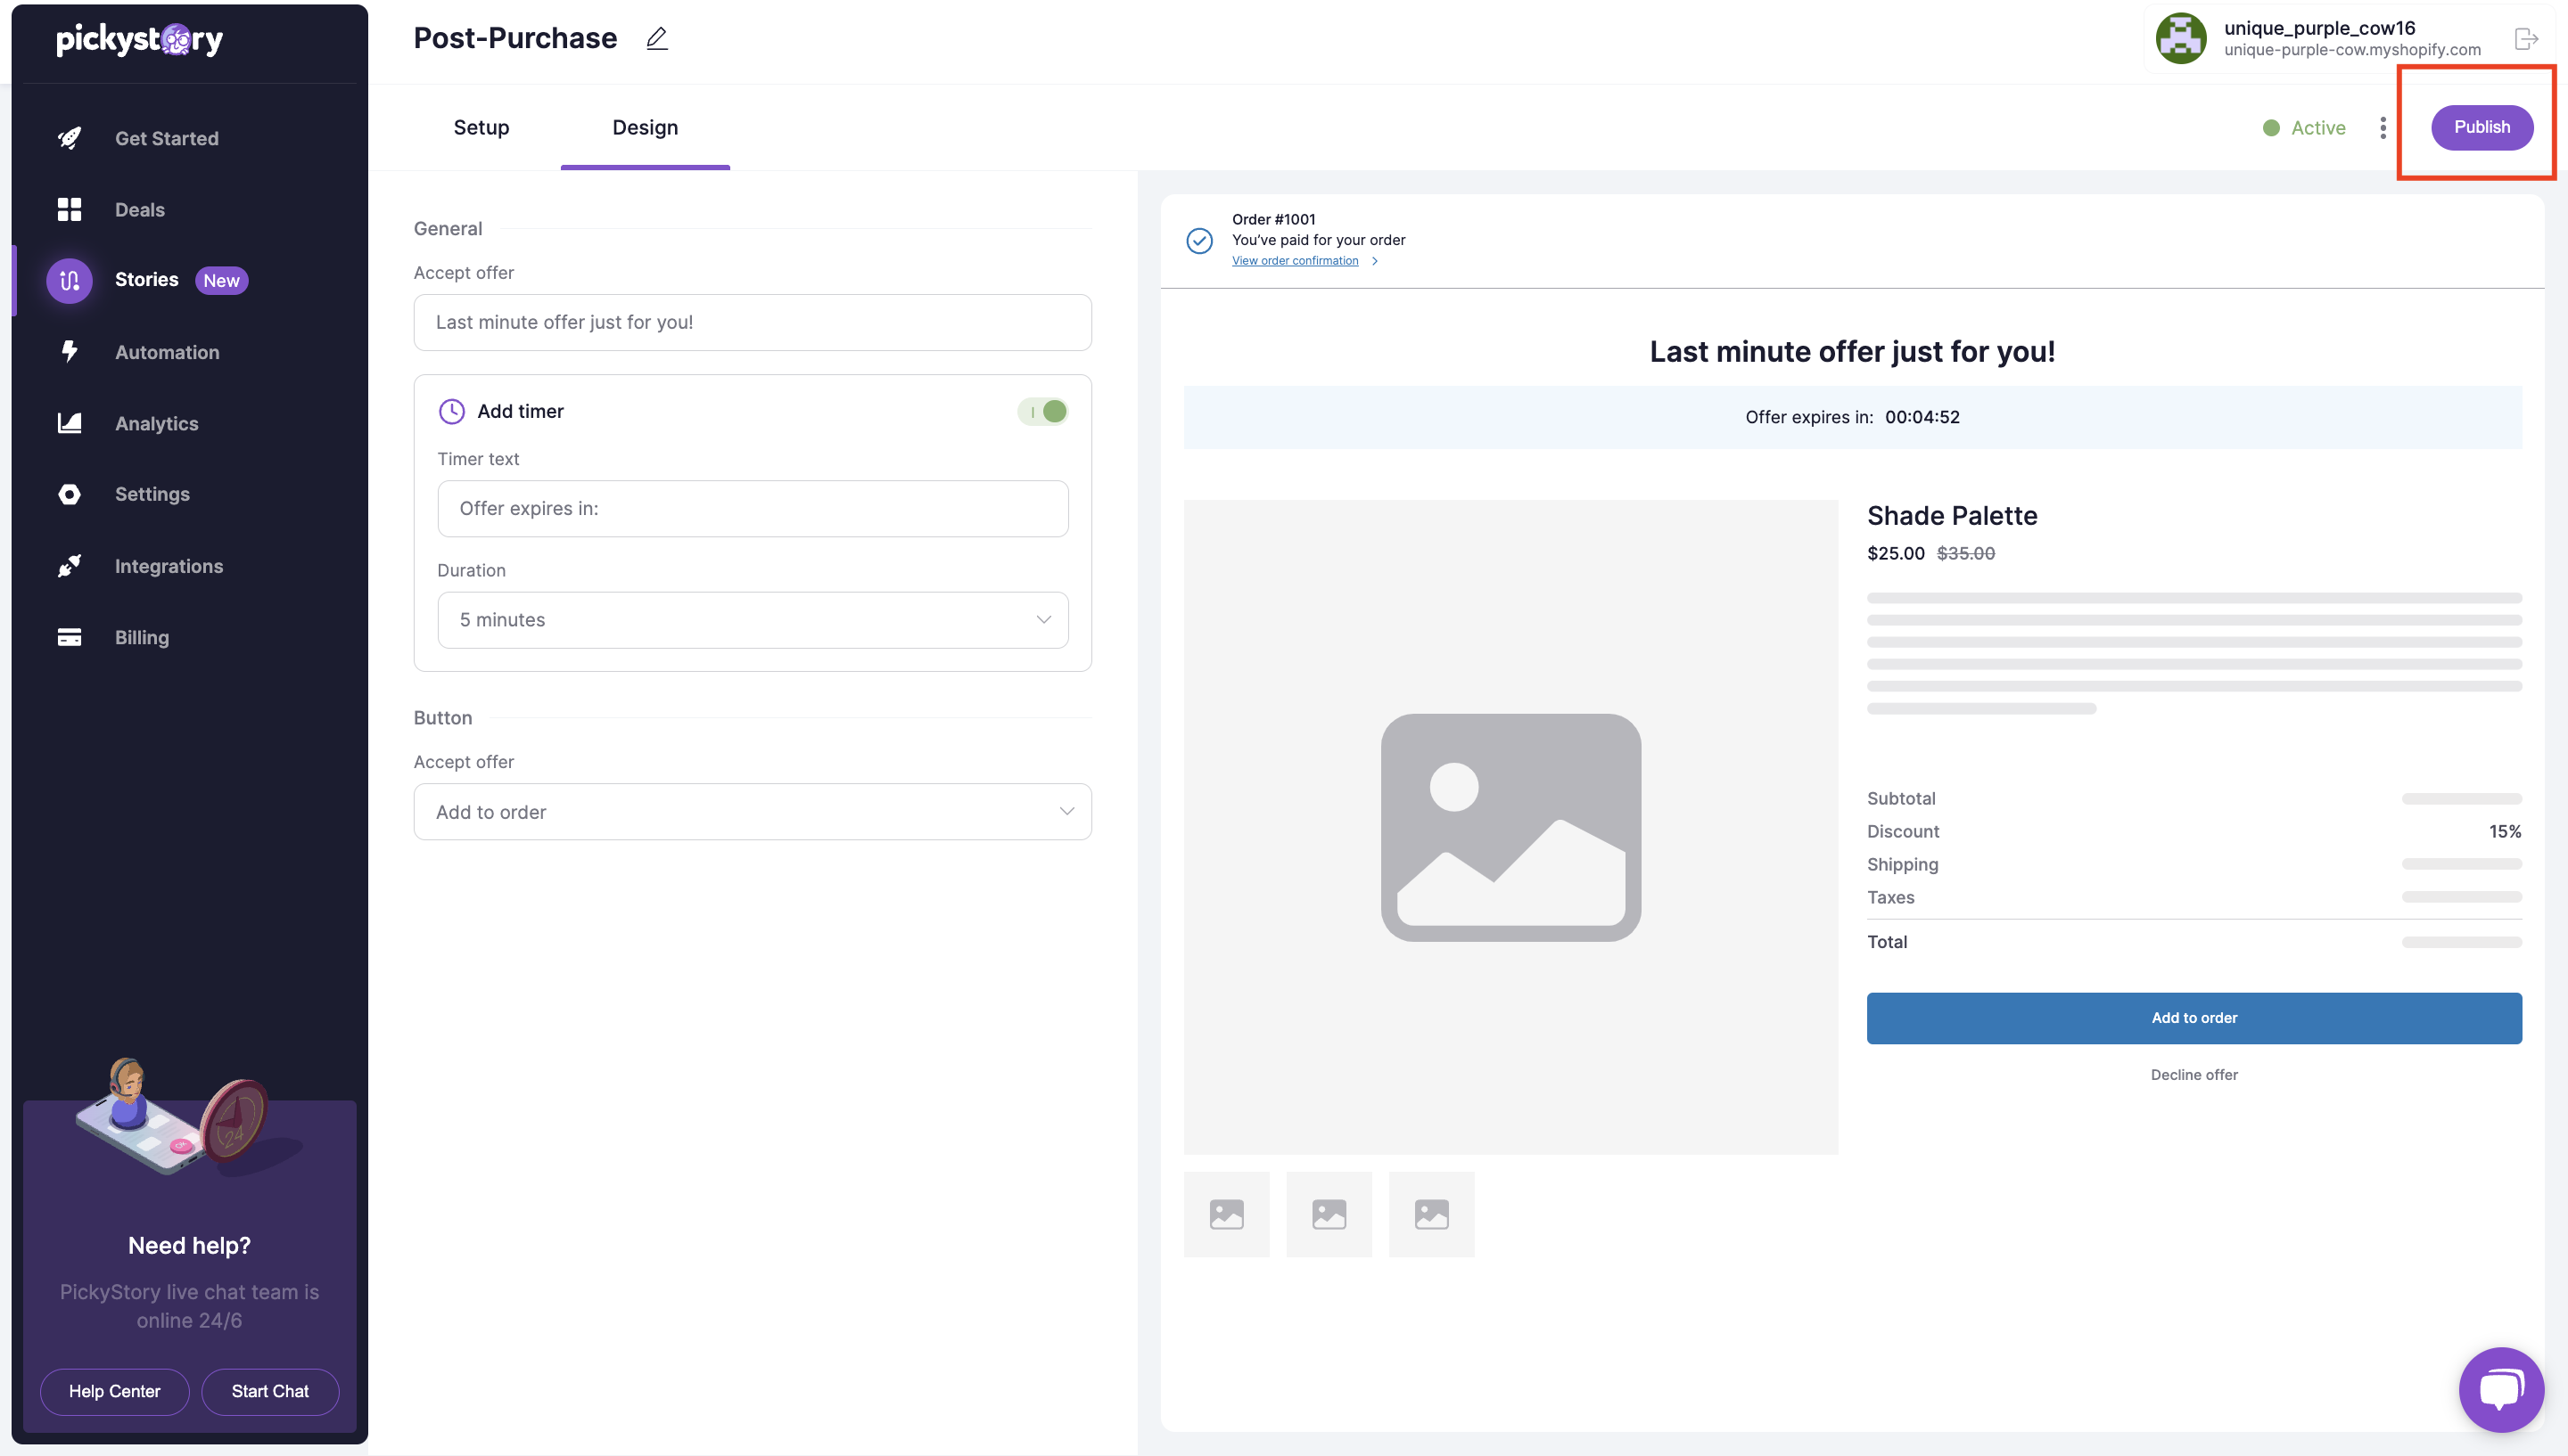Open Integrations menu item
The width and height of the screenshot is (2568, 1456).
point(168,566)
